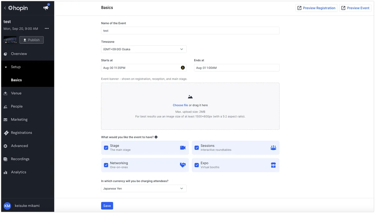Click the icon inside Starts at field
Image resolution: width=375 pixels, height=213 pixels.
pos(183,68)
